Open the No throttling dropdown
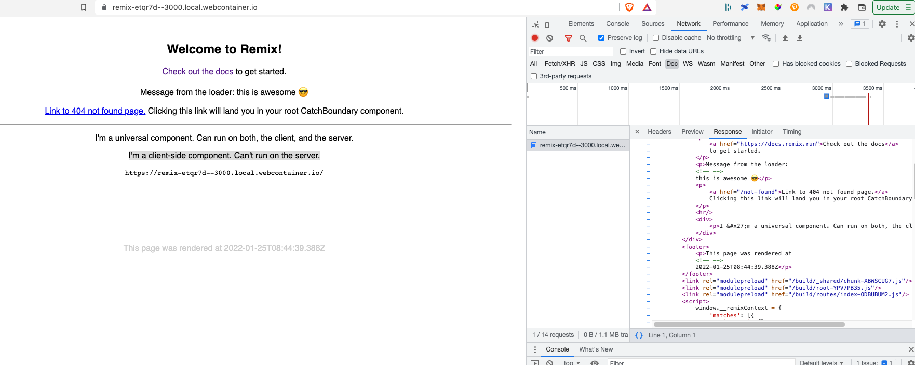915x365 pixels. 730,38
